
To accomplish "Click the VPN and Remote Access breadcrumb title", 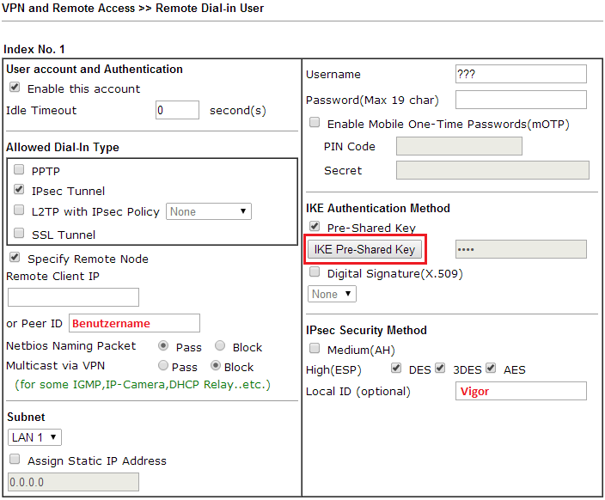I will [132, 8].
